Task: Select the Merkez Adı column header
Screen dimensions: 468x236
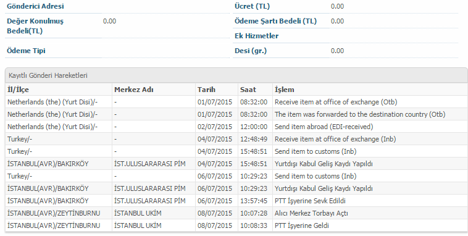Action: [134, 90]
